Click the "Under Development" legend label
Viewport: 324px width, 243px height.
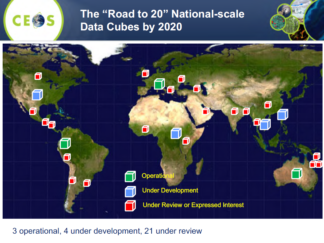pos(170,190)
